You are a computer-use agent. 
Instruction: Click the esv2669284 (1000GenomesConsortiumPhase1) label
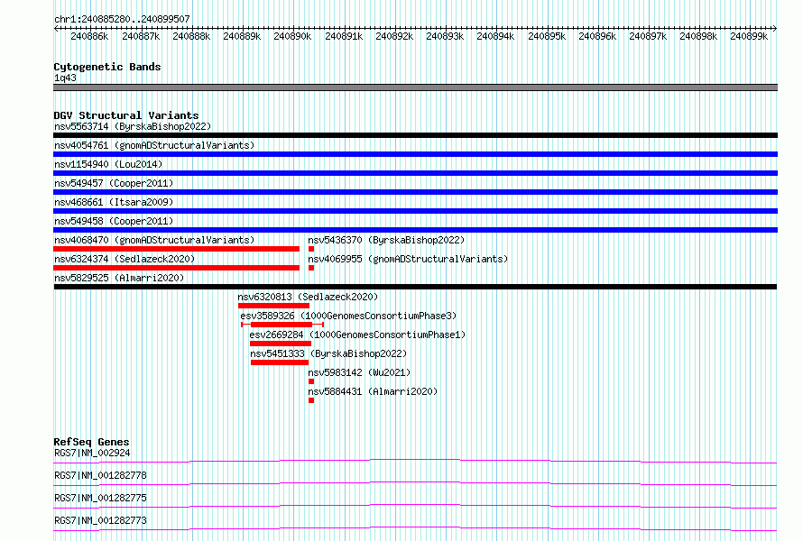[357, 335]
